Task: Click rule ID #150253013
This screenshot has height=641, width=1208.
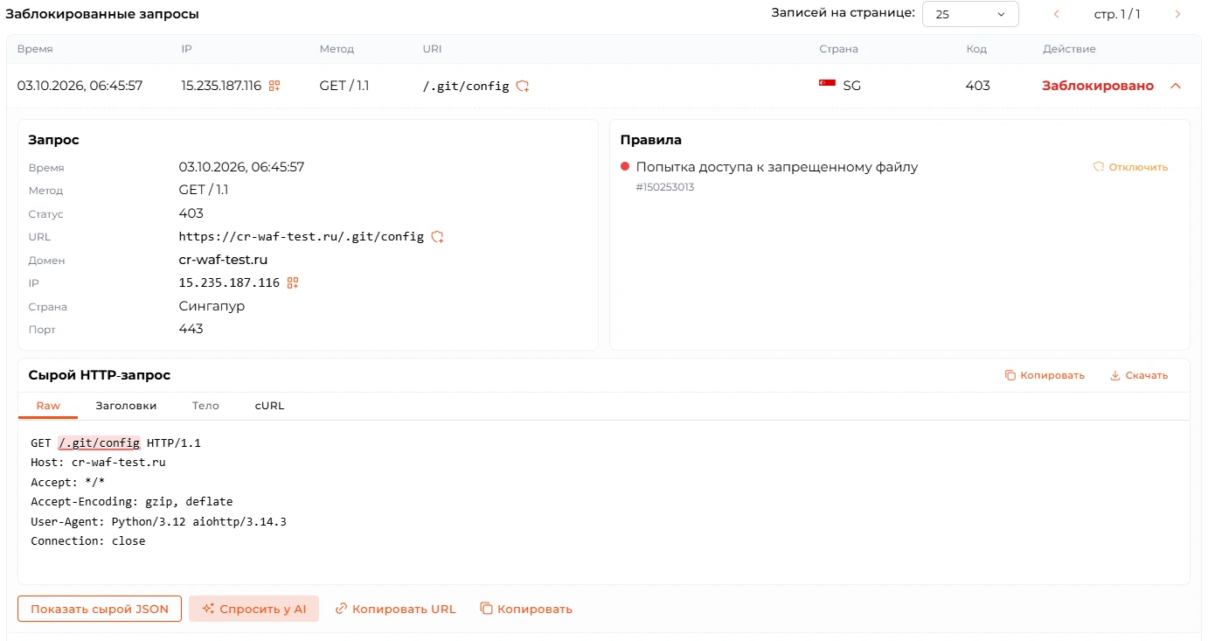Action: (x=665, y=187)
